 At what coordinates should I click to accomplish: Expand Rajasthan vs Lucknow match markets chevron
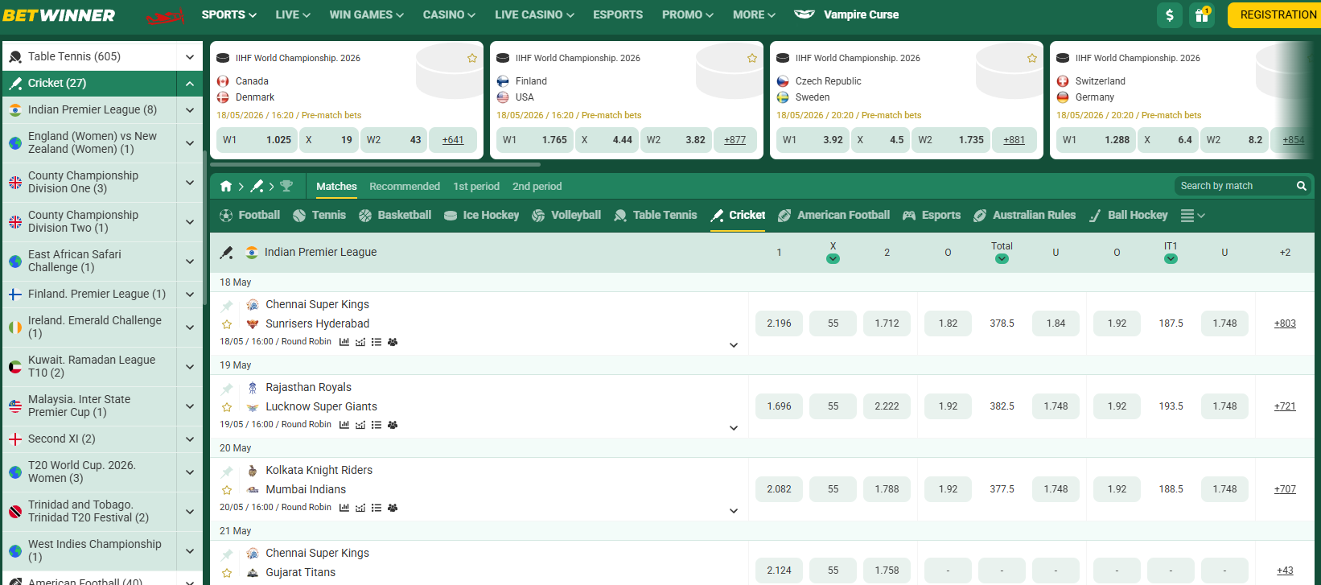click(734, 428)
